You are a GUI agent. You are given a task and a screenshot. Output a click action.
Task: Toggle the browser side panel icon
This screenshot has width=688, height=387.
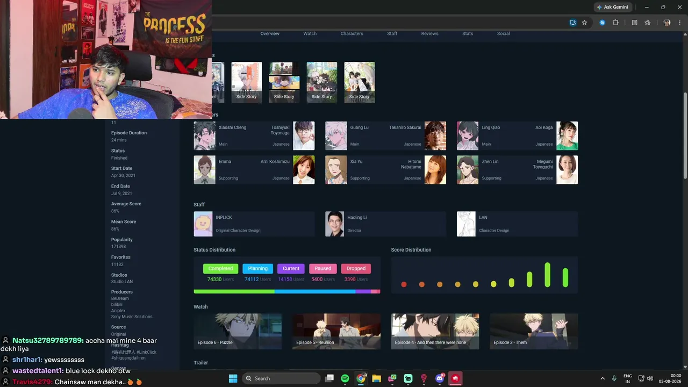click(x=634, y=23)
